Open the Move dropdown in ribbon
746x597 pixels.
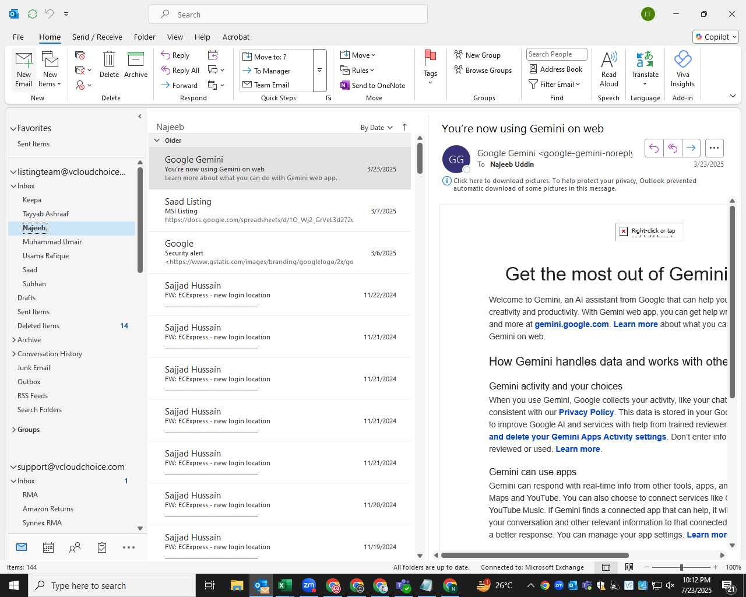click(x=358, y=55)
